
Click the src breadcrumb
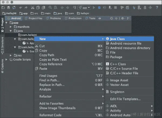[34, 13]
